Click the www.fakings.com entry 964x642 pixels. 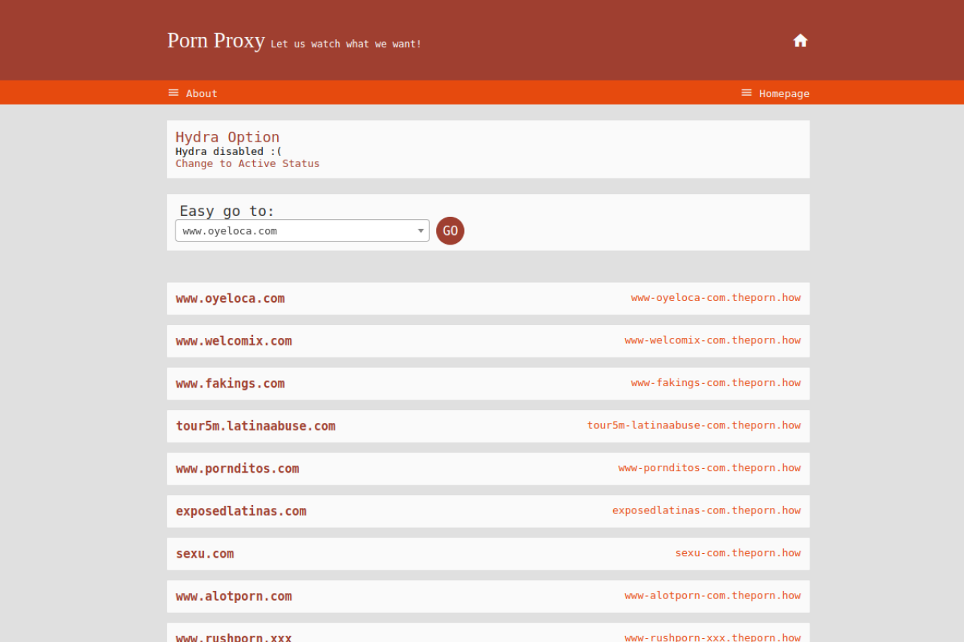pyautogui.click(x=230, y=383)
